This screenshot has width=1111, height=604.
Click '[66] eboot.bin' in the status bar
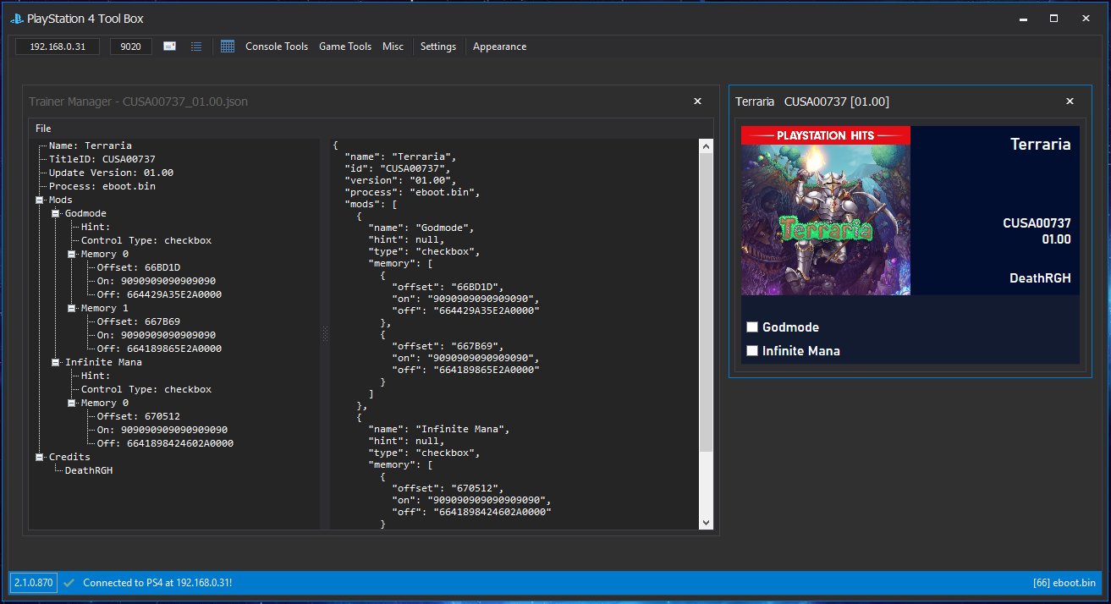point(1064,583)
